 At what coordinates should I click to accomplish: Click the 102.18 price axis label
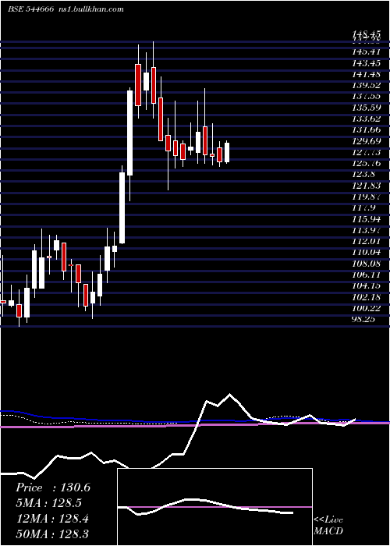point(367,297)
